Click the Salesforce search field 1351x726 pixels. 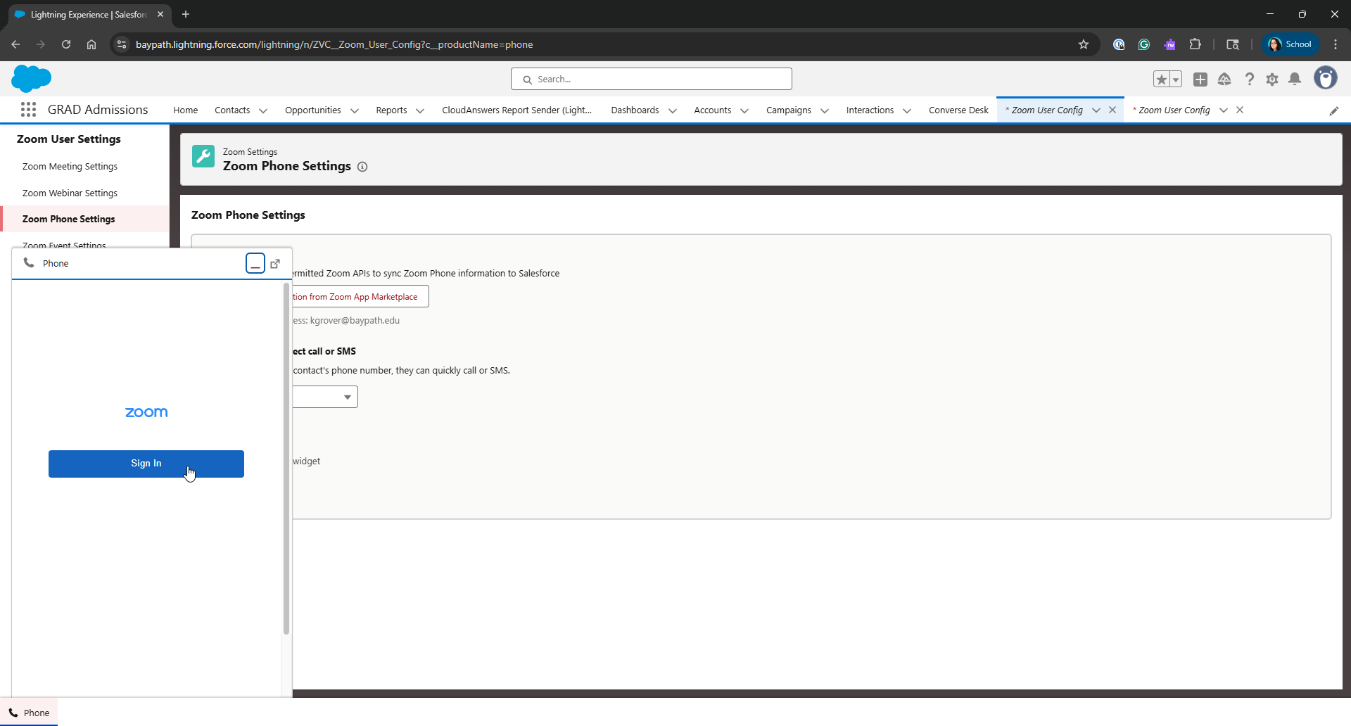pos(652,79)
